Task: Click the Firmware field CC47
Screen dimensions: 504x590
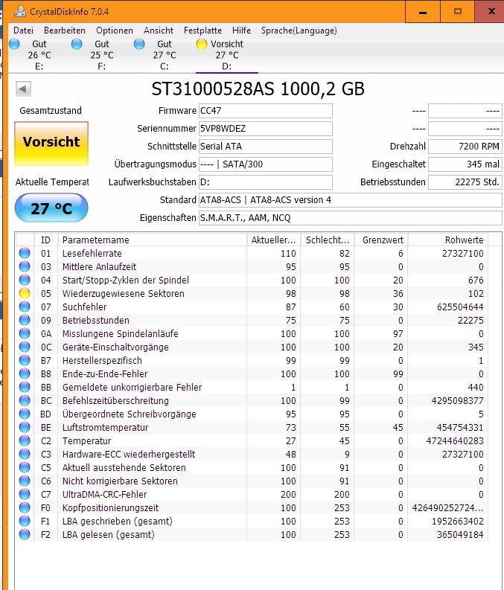Action: (x=266, y=111)
